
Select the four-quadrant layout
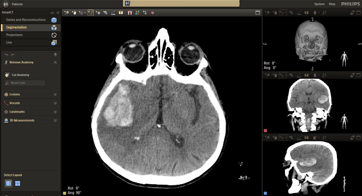pos(18,184)
